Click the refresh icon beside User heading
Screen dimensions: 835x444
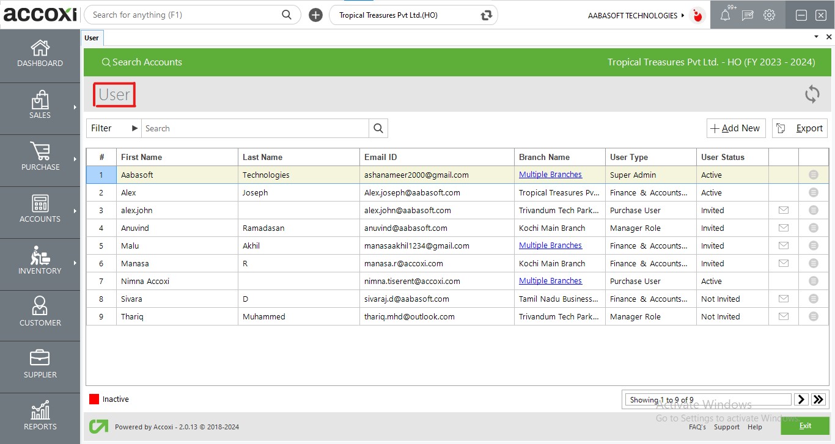pyautogui.click(x=812, y=94)
